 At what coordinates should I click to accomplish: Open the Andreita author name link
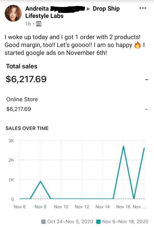point(37,9)
